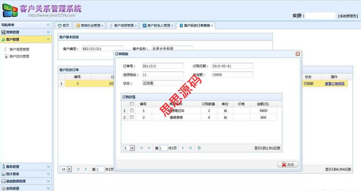This screenshot has height=191, width=361.
Task: Sort by 金额(元) column header
Action: pos(263,104)
